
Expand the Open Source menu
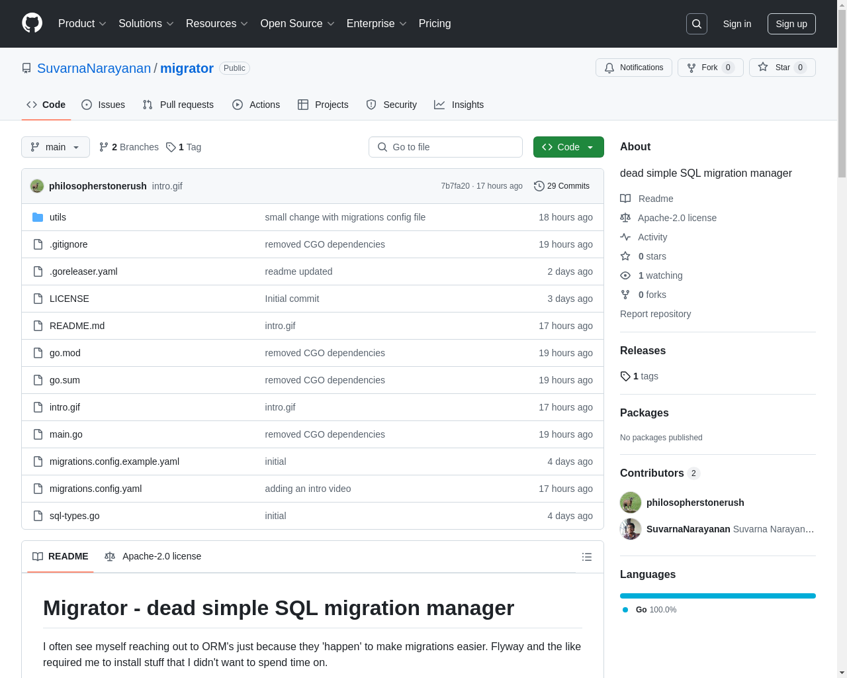(298, 24)
